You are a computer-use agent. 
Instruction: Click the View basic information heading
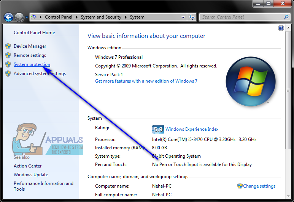[146, 36]
